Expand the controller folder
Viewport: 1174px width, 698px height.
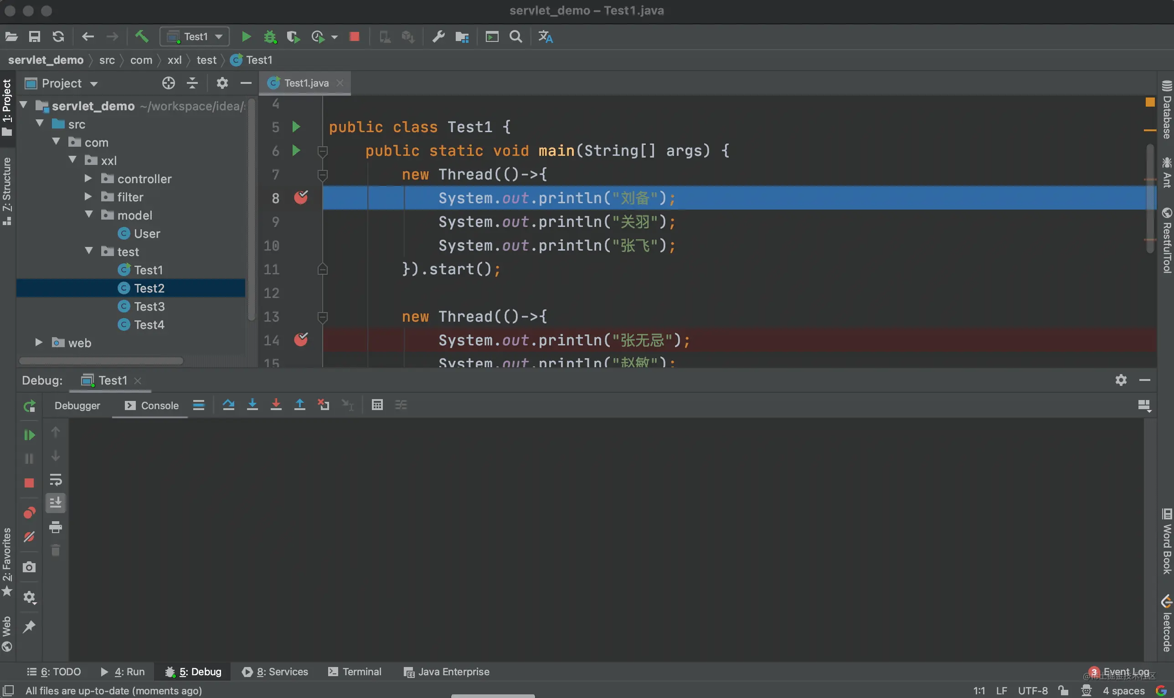tap(88, 178)
